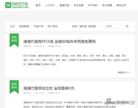Click the second 快的新闻 ribbon badge
The image size is (138, 108).
point(14,87)
